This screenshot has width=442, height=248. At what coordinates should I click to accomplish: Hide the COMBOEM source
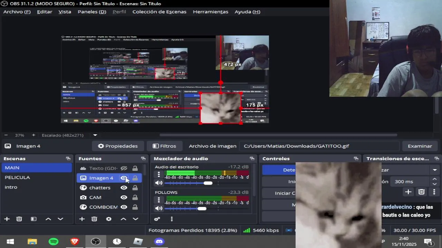click(x=124, y=207)
